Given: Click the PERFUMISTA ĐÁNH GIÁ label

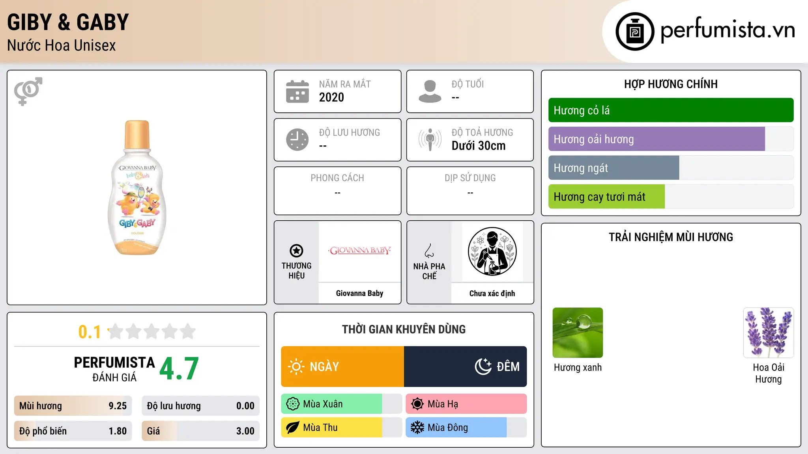Looking at the screenshot, I should [x=114, y=369].
